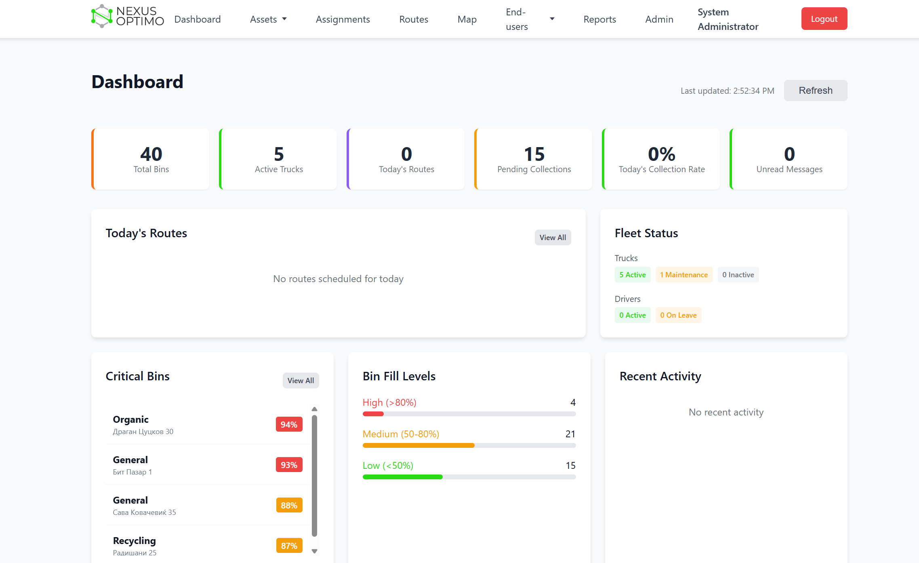Click the Logout button
This screenshot has width=919, height=563.
[824, 18]
